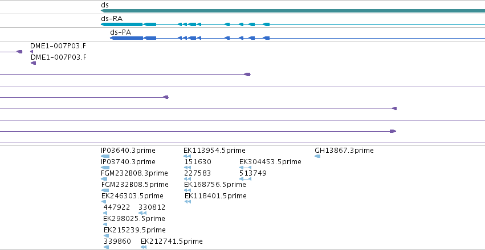This screenshot has width=485, height=250.
Task: Click the FGM232B08.5prime arrow glyph
Action: 105,190
